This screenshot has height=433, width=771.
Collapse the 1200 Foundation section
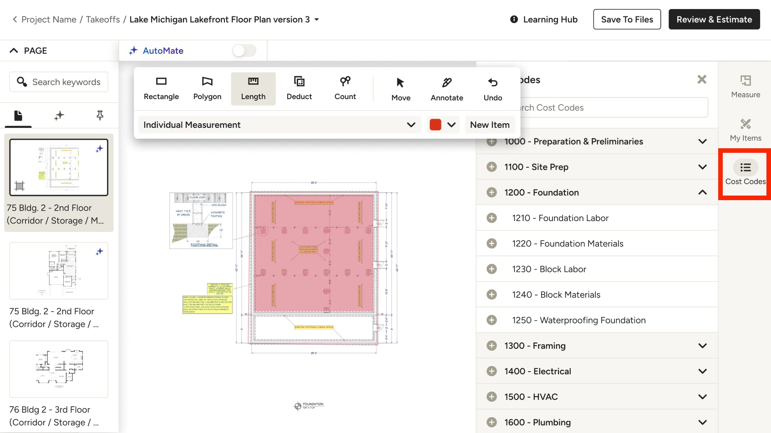(x=703, y=192)
